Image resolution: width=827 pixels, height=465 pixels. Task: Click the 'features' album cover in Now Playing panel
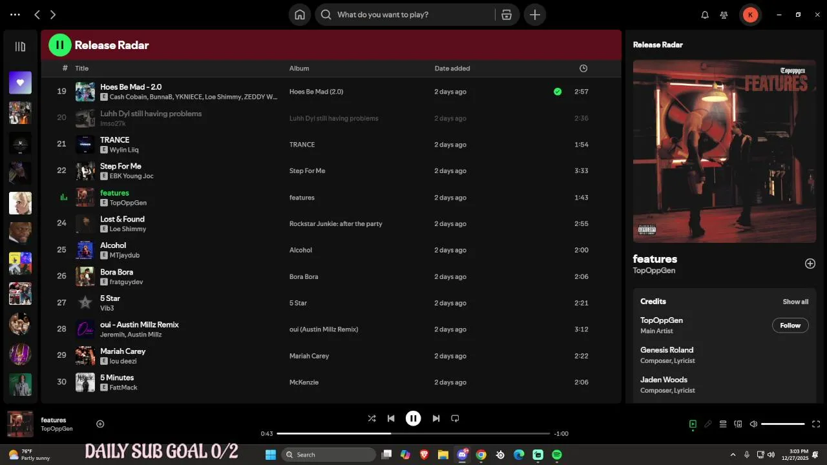[724, 151]
